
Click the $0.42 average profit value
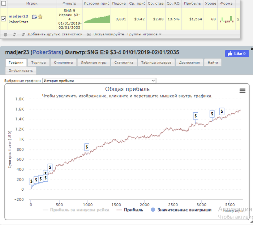point(139,19)
